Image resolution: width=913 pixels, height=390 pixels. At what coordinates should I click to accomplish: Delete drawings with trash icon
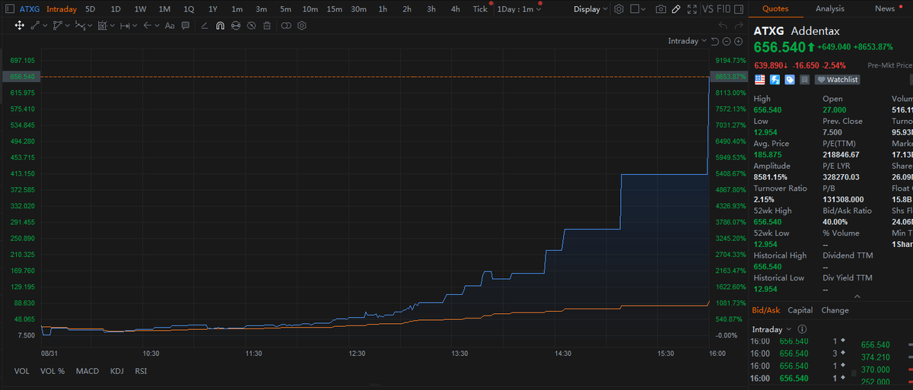tap(267, 25)
